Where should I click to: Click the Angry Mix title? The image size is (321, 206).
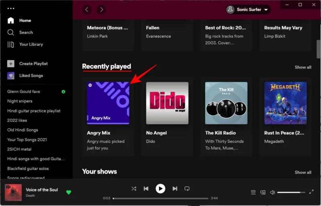pos(98,133)
